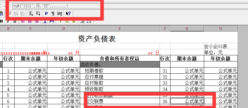Click the greyed stacked-pages sort icon

click(16, 14)
